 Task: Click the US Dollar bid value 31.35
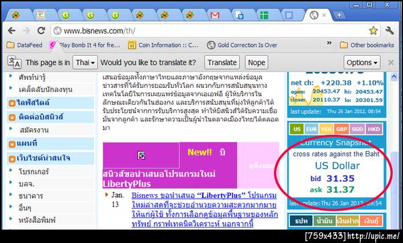[341, 179]
